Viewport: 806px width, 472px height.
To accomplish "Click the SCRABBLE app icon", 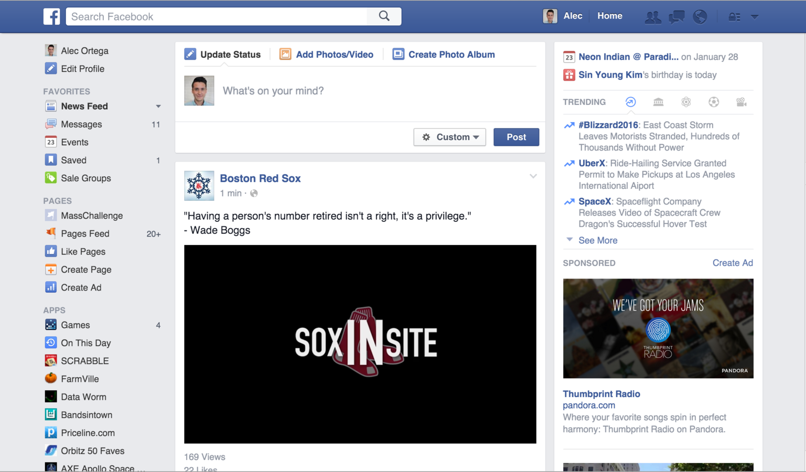I will click(x=51, y=361).
